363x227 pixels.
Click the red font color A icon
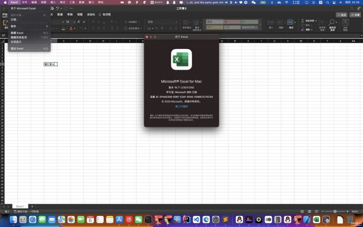point(71,29)
